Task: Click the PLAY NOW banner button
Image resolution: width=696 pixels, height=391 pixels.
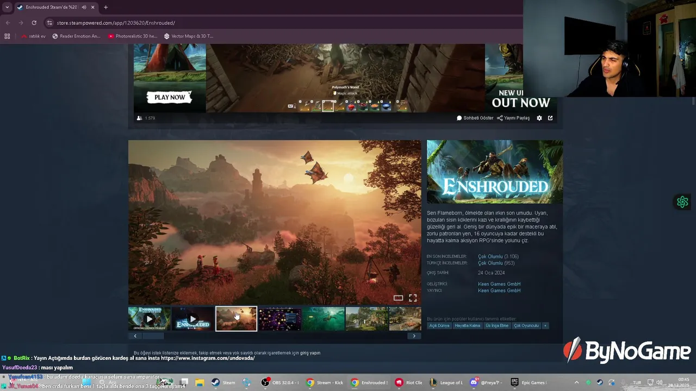Action: click(x=170, y=97)
